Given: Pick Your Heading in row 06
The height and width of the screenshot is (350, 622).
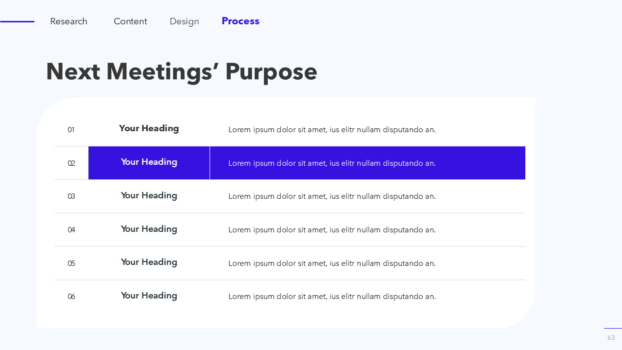Looking at the screenshot, I should click(x=149, y=296).
